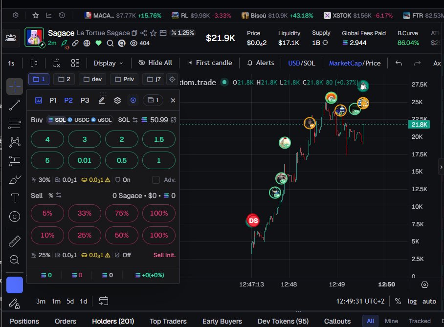Toggle auto scale on the chart

[x=429, y=301]
